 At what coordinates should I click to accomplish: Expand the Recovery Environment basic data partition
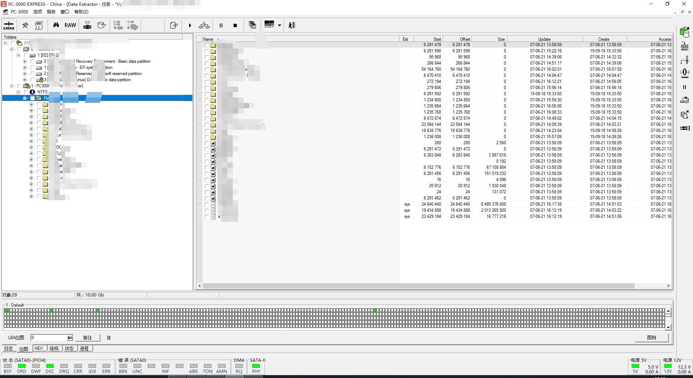[x=25, y=61]
